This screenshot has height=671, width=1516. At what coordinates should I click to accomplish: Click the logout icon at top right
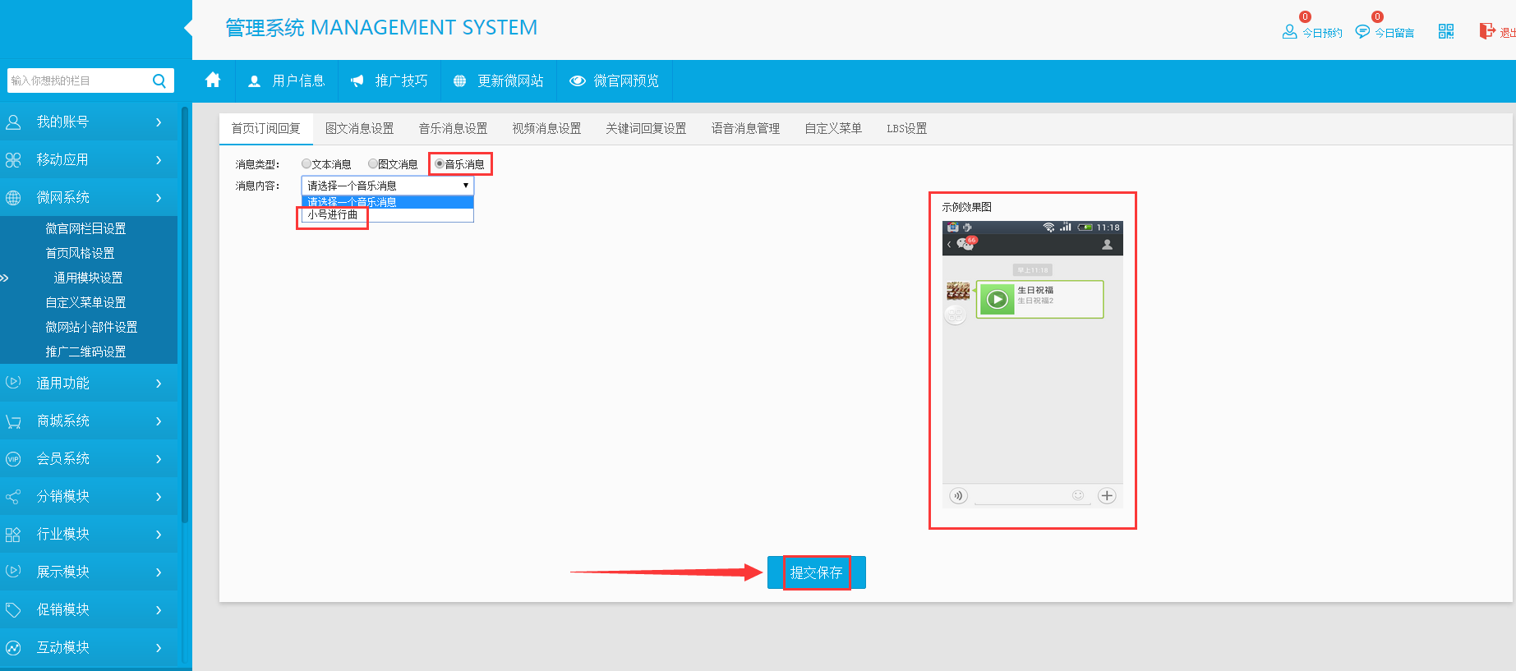coord(1487,31)
